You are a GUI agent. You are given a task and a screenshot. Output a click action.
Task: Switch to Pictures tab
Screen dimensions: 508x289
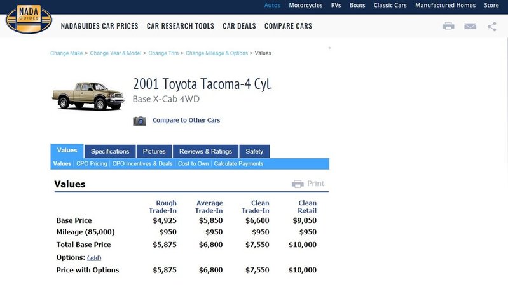click(x=154, y=151)
